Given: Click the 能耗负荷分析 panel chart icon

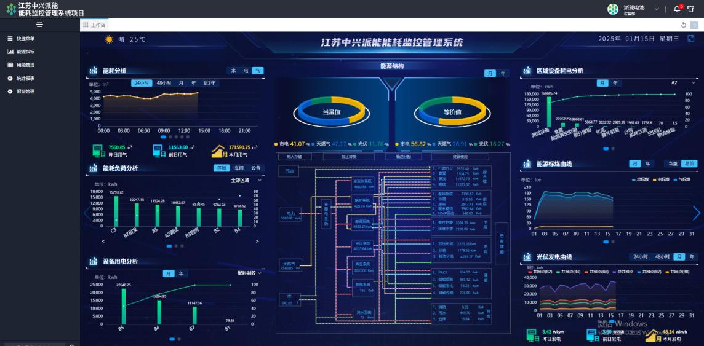Looking at the screenshot, I should click(x=94, y=168).
